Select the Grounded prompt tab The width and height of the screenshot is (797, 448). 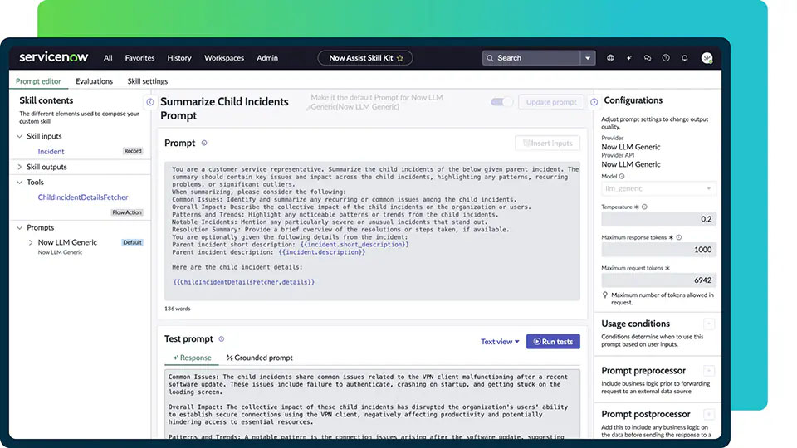tap(259, 358)
